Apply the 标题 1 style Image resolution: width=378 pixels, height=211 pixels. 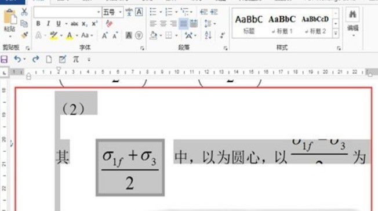point(282,24)
